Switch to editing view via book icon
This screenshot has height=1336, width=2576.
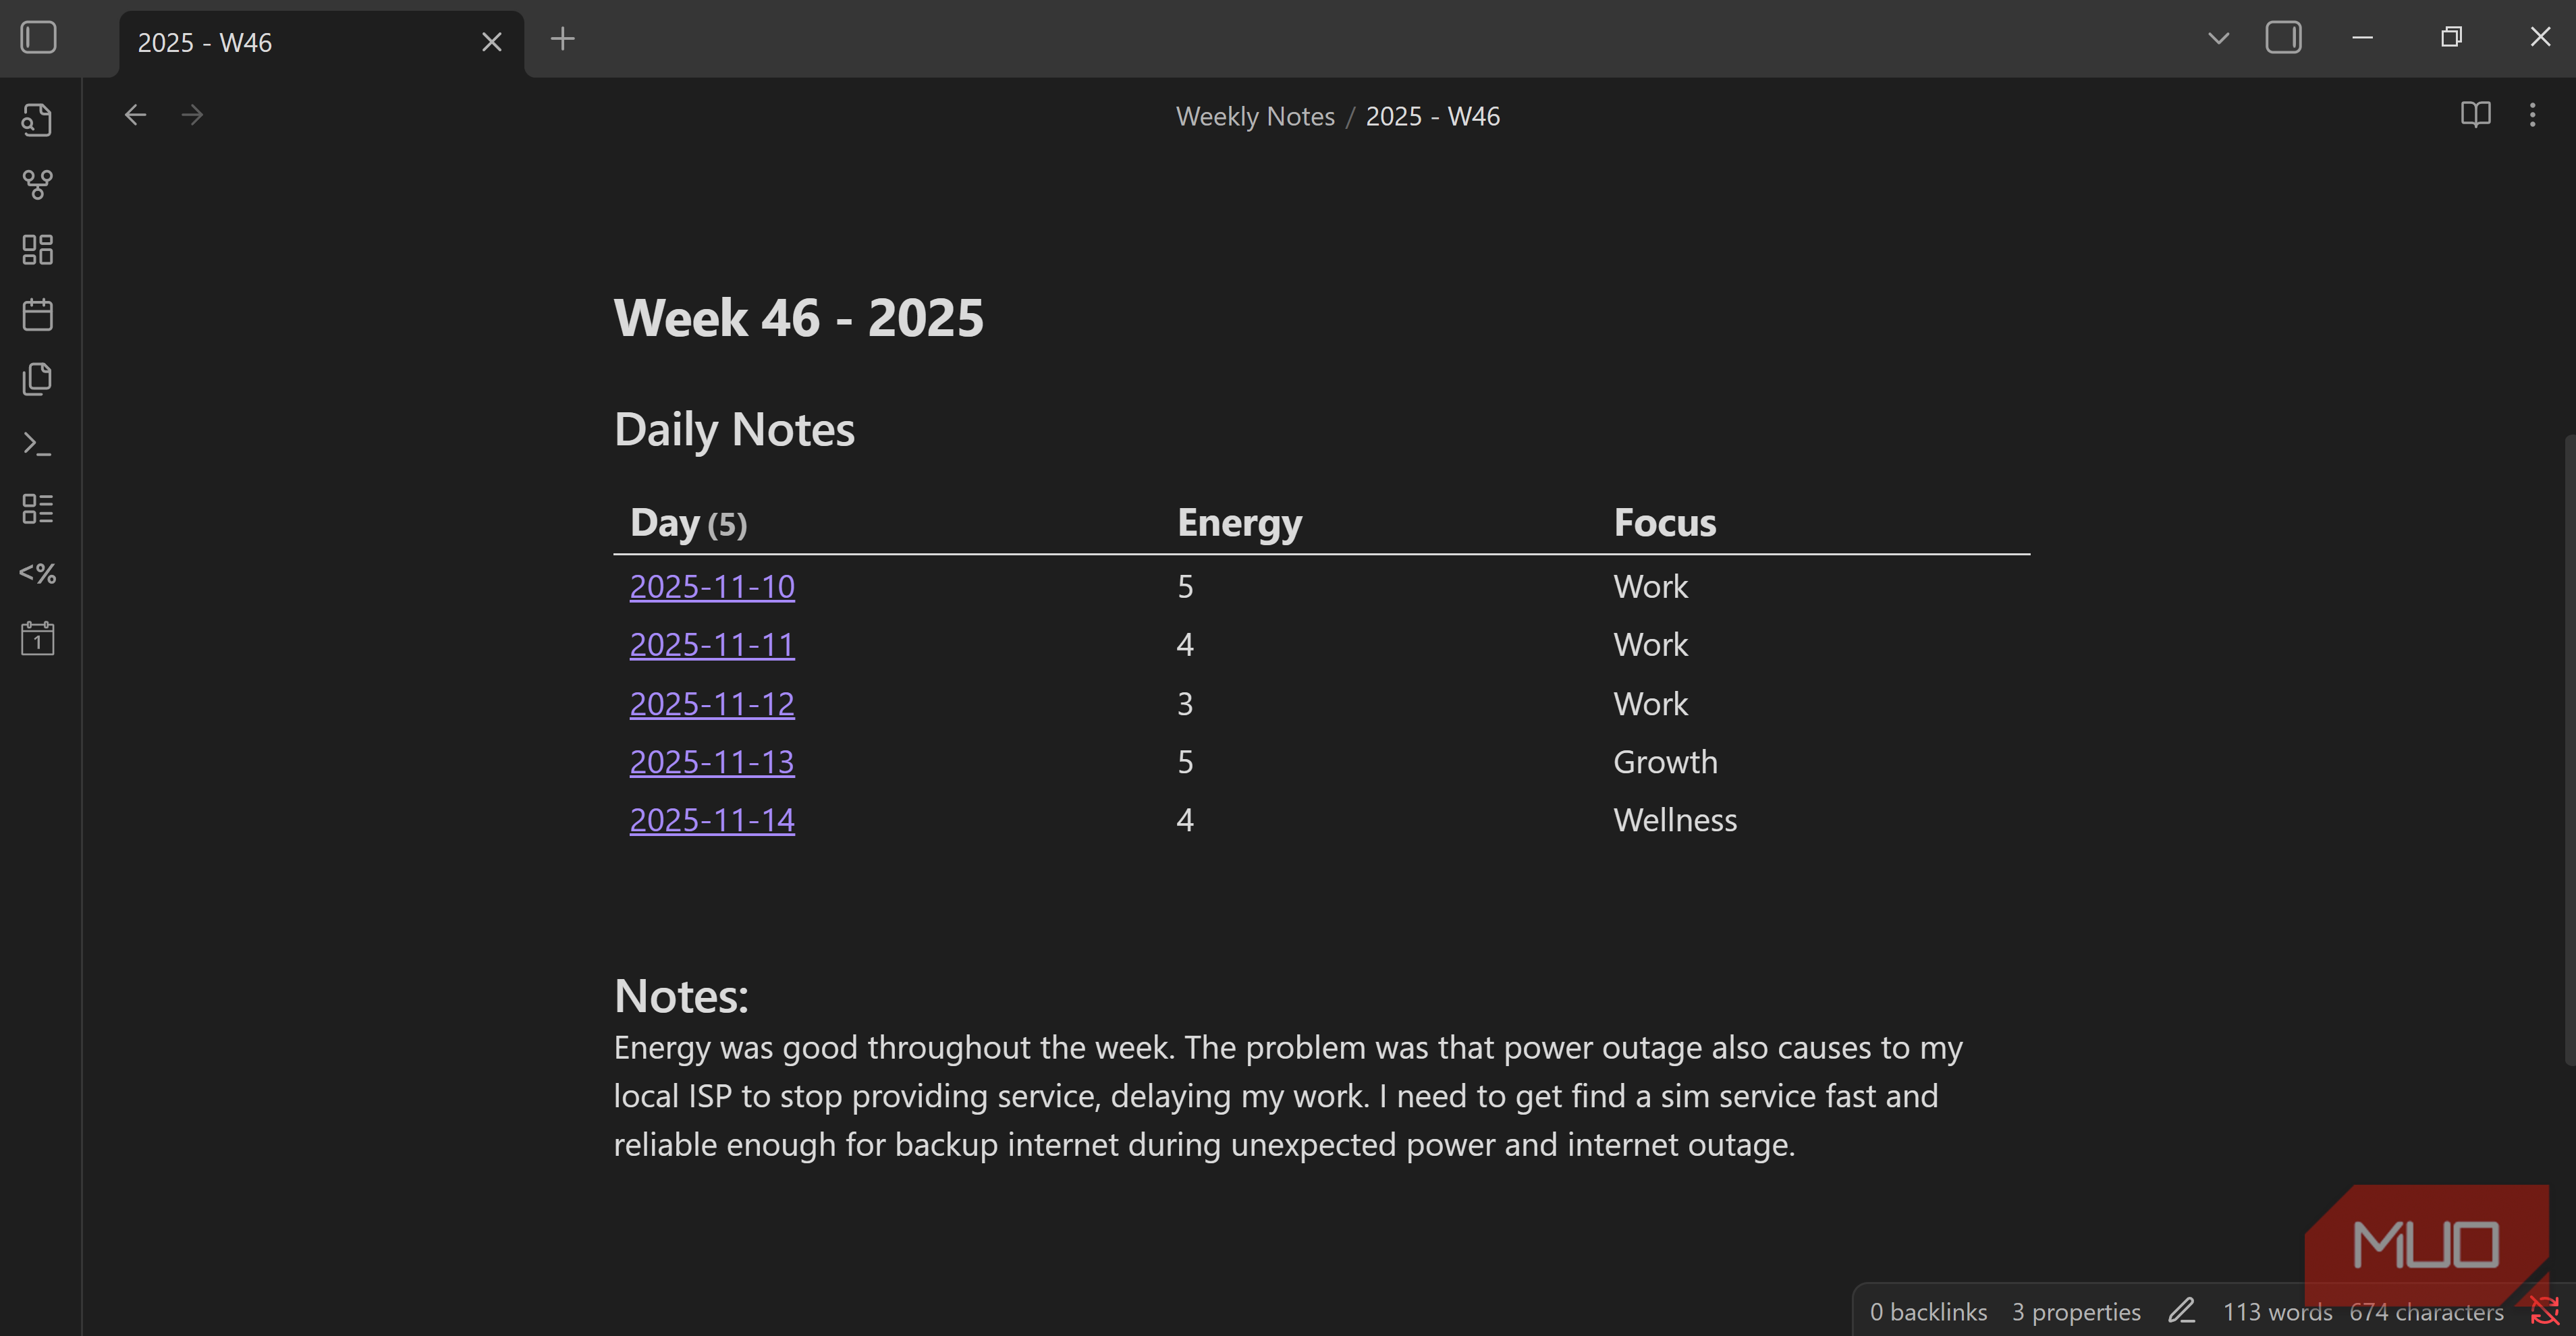click(x=2475, y=115)
